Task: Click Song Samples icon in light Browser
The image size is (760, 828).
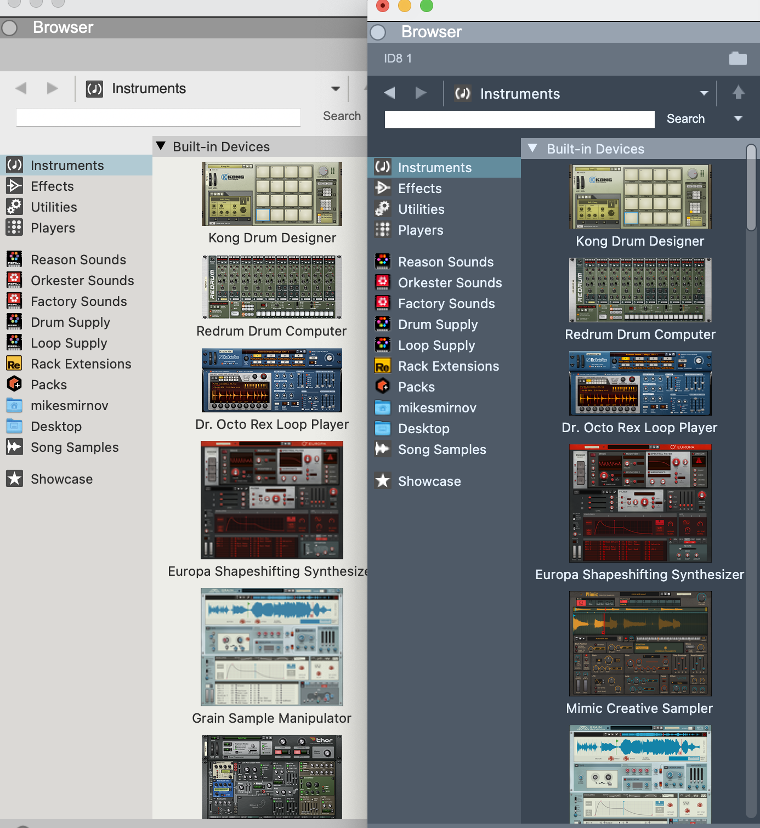Action: tap(14, 447)
